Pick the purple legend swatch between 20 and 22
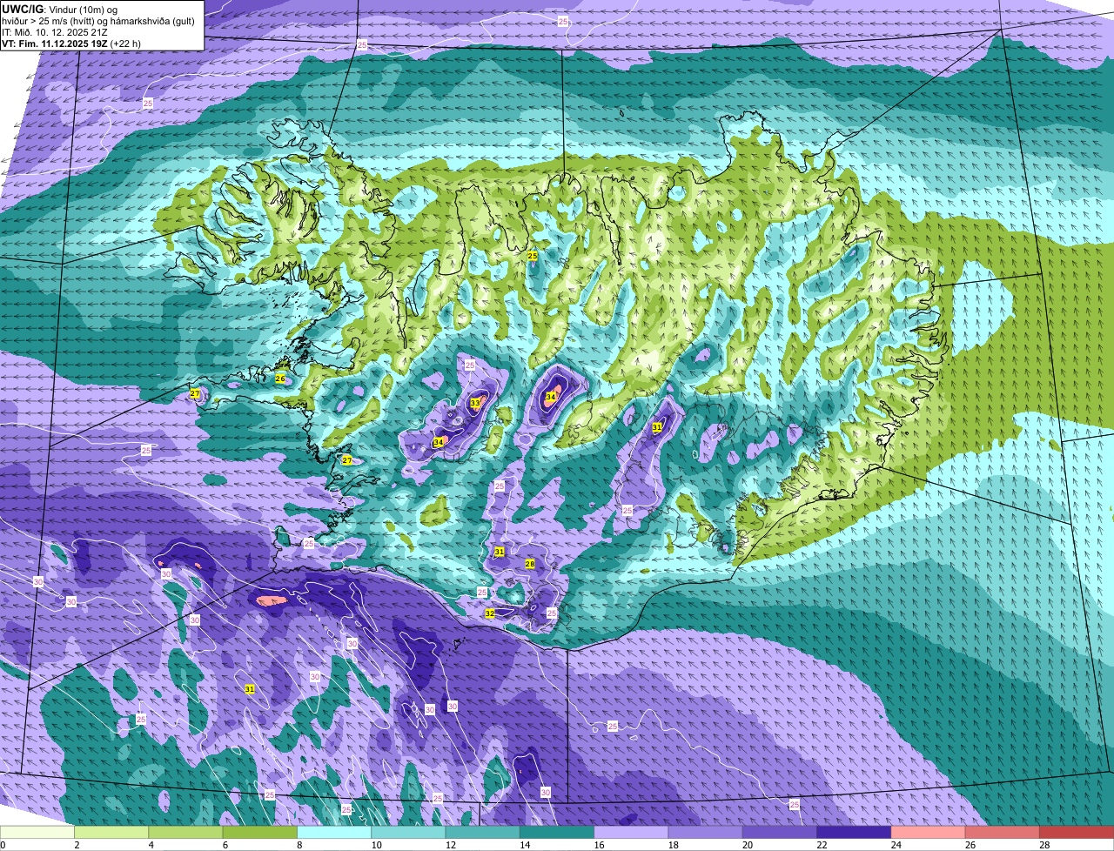Viewport: 1114px width, 851px height. click(x=780, y=833)
